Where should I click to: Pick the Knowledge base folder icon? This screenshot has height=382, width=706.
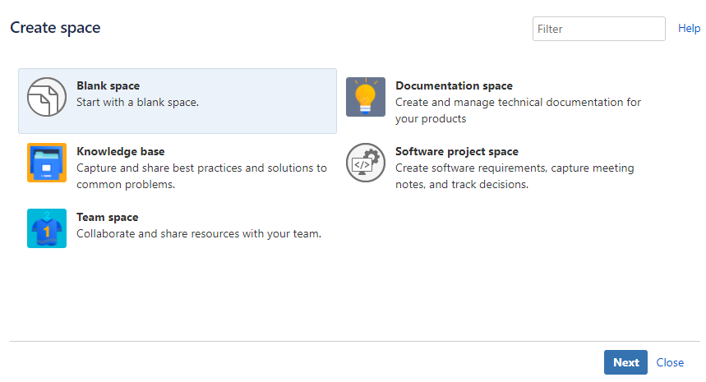point(47,163)
